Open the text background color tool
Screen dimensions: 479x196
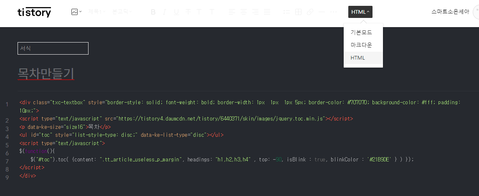click(212, 12)
